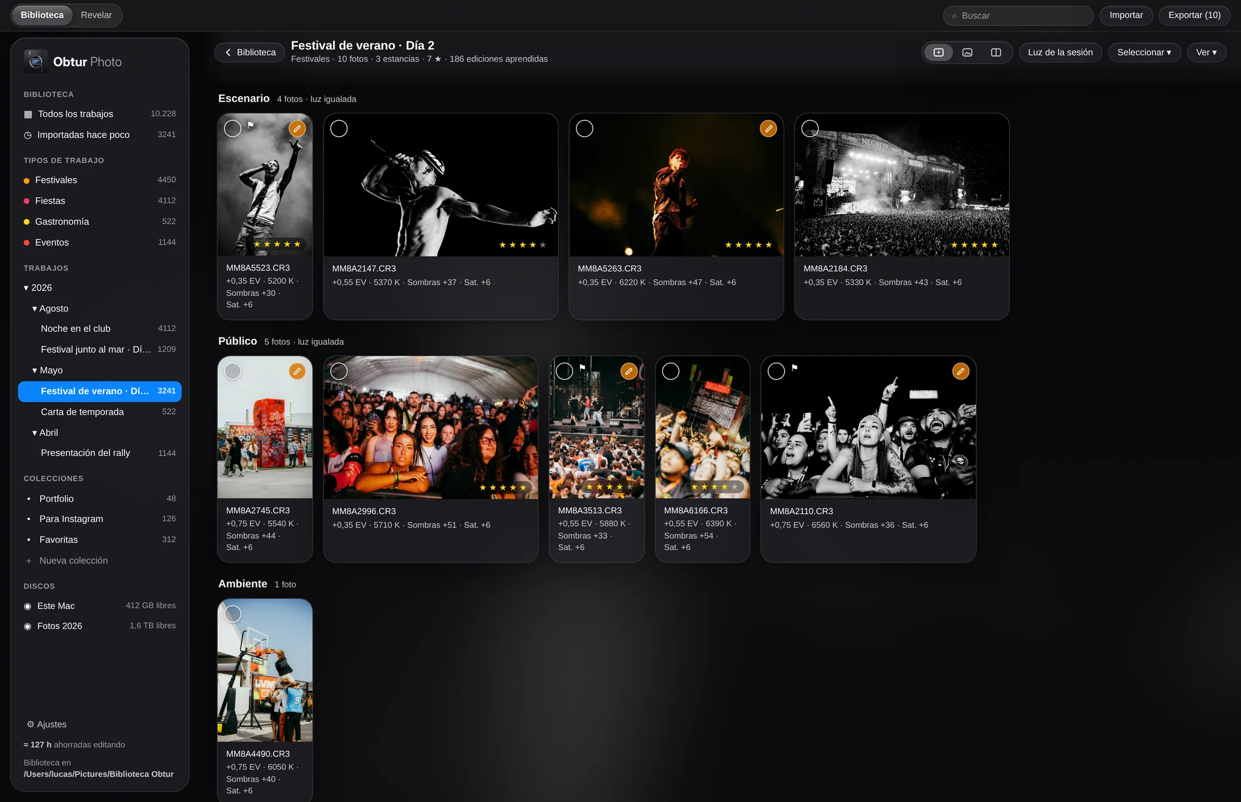Image resolution: width=1241 pixels, height=802 pixels.
Task: Tick the selection circle on MM8A2184
Action: (x=810, y=129)
